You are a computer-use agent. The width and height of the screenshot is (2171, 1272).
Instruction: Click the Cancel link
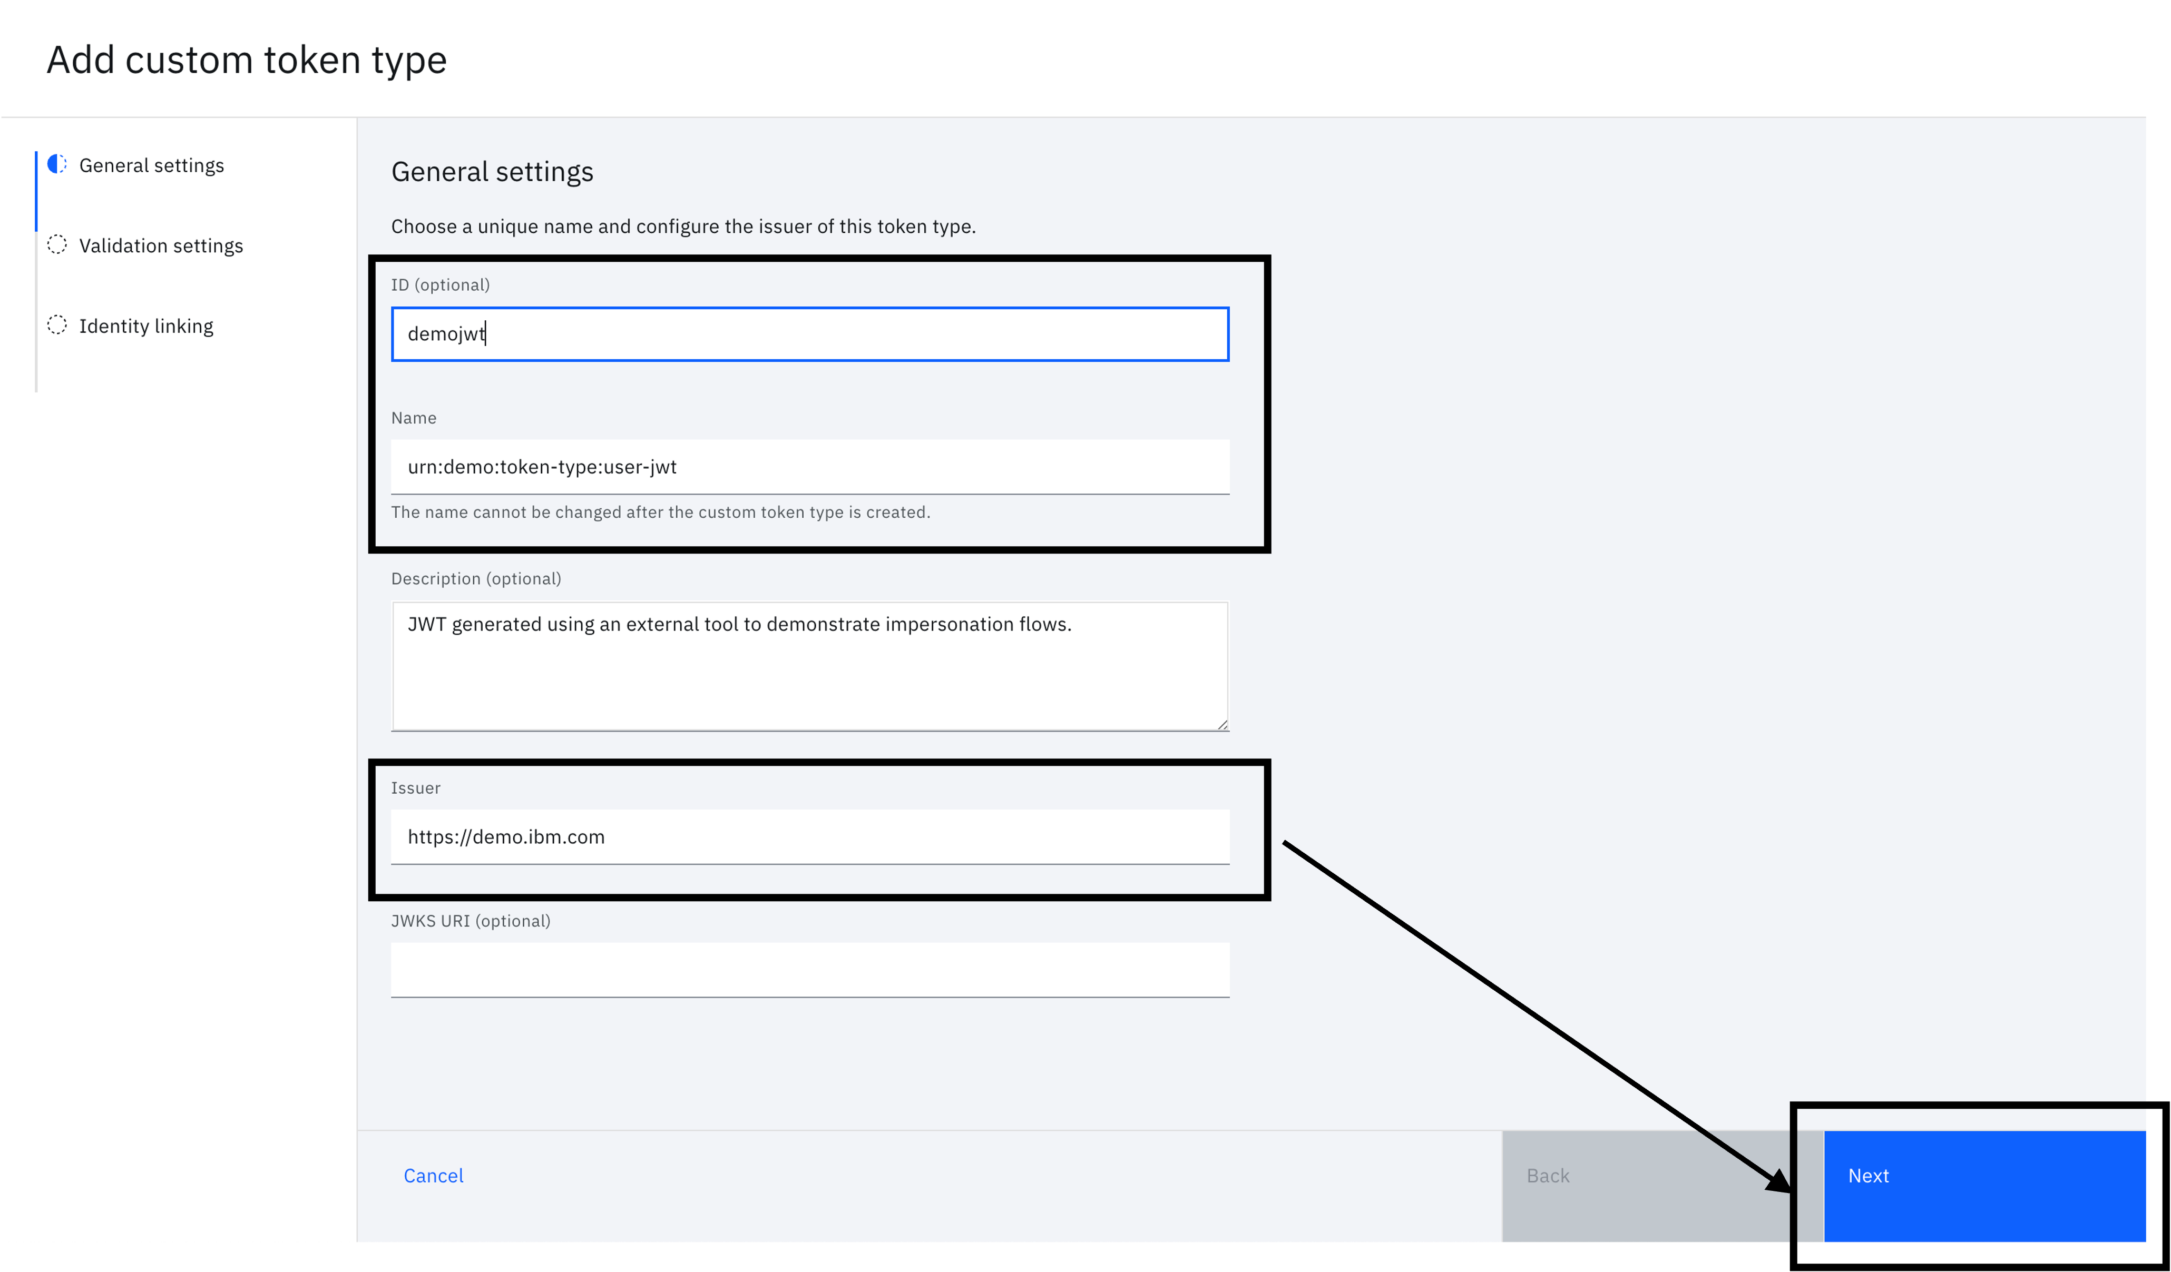[433, 1177]
